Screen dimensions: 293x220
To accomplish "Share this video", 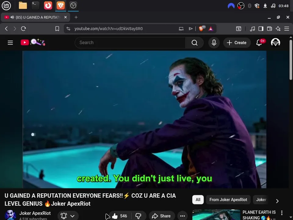I will 162,216.
